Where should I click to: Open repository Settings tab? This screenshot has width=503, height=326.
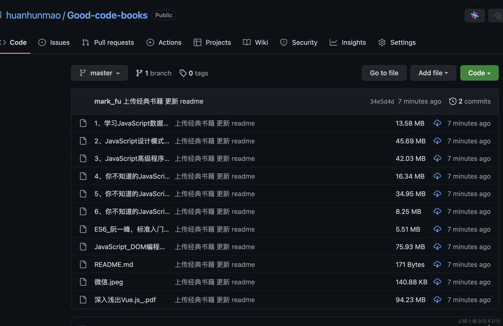397,42
